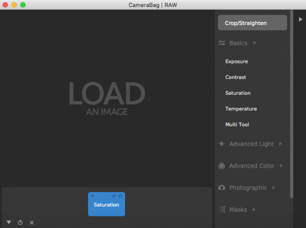
Task: Select the blue Saturation tile
Action: (x=106, y=204)
